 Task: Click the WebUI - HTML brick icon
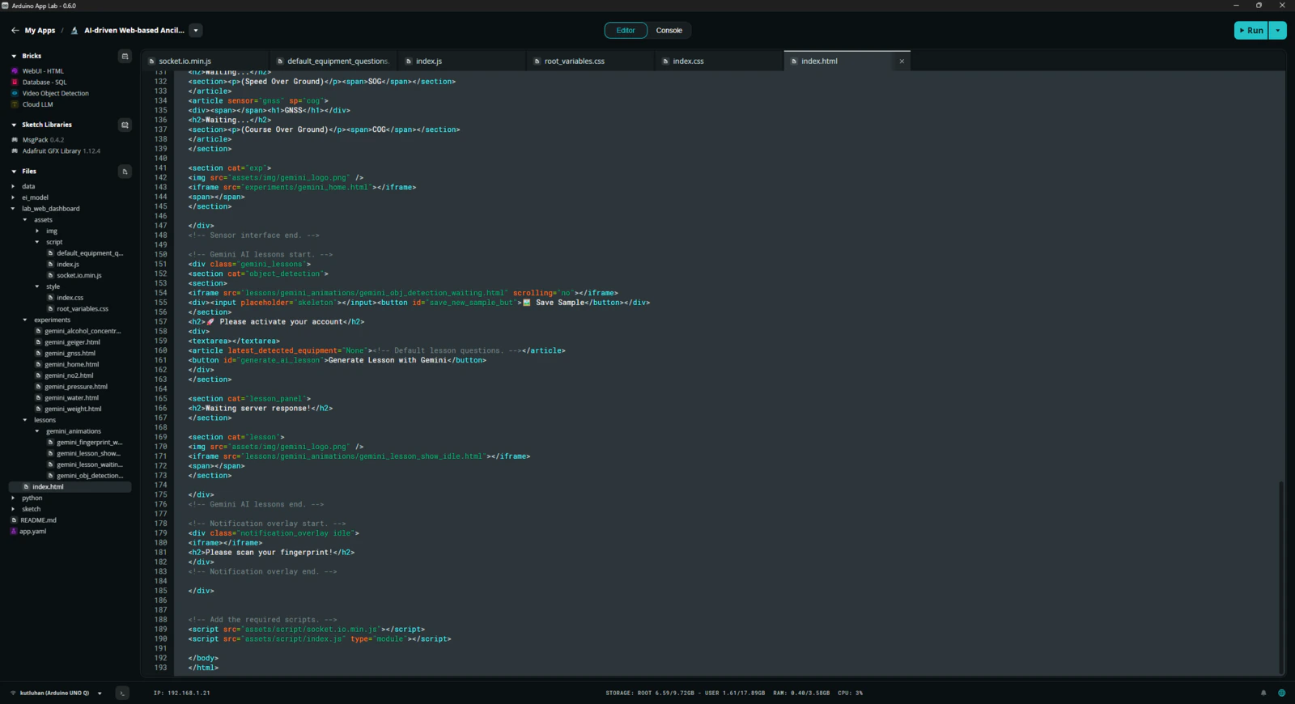[15, 71]
